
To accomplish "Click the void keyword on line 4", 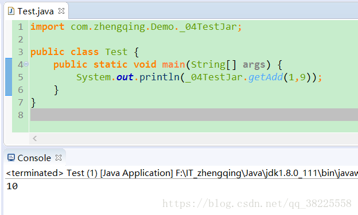I will [145, 65].
